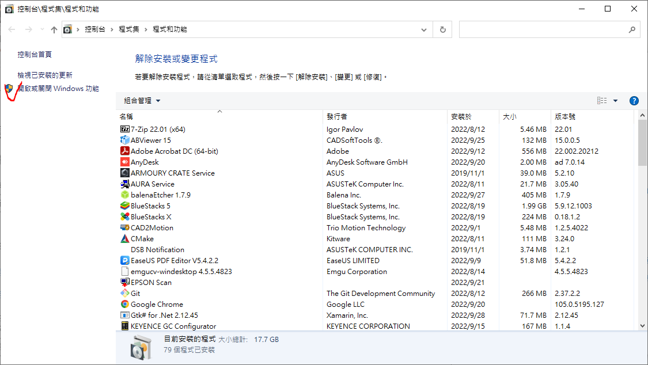This screenshot has width=648, height=365.
Task: Click the BlueStacks 5 icon
Action: tap(125, 206)
